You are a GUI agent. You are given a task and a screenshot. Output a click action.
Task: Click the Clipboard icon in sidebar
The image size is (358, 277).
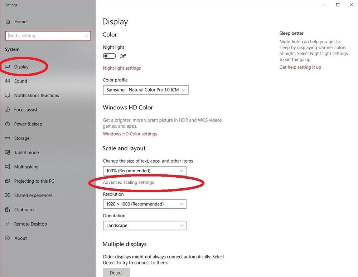point(8,210)
